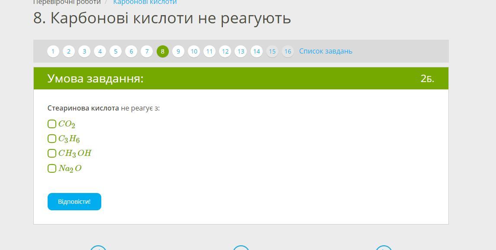The image size is (496, 250).
Task: Jump to task number 14
Action: click(257, 51)
